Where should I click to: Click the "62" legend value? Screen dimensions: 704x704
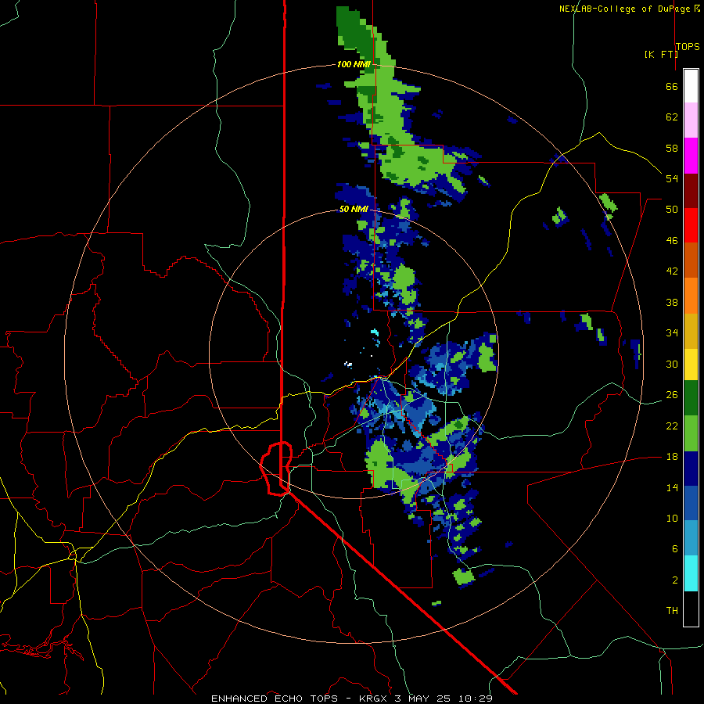672,117
